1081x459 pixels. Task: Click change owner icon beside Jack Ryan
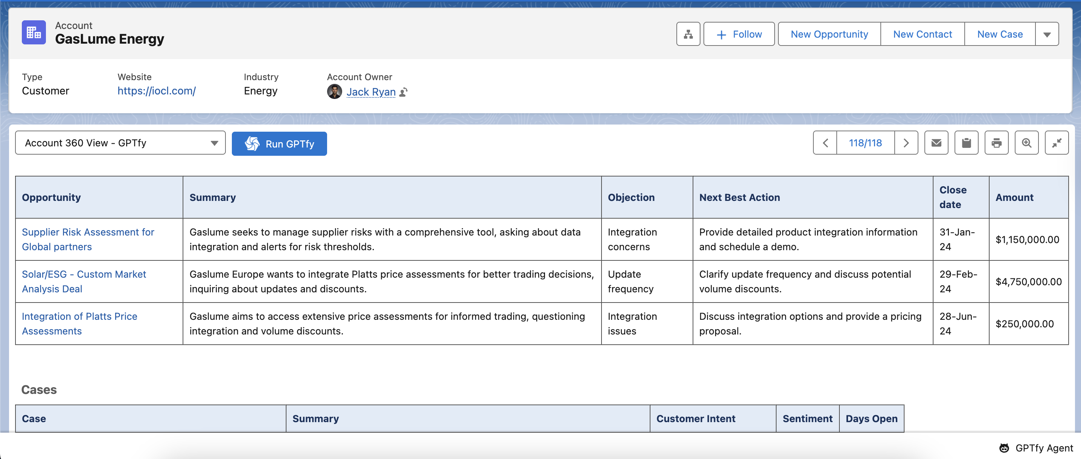pos(403,92)
